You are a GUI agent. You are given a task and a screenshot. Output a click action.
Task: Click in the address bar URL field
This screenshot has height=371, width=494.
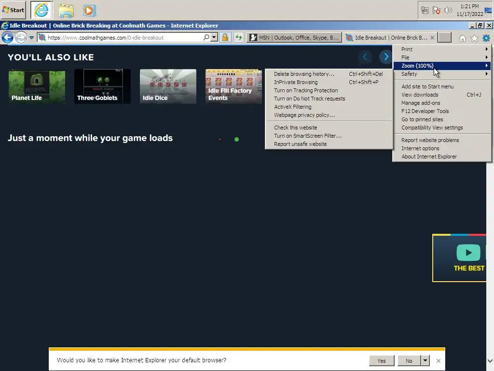click(124, 38)
